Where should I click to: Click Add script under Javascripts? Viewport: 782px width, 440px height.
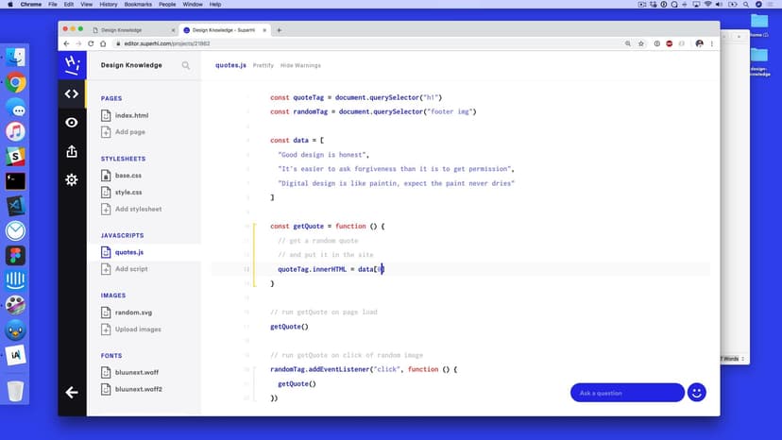click(x=131, y=269)
